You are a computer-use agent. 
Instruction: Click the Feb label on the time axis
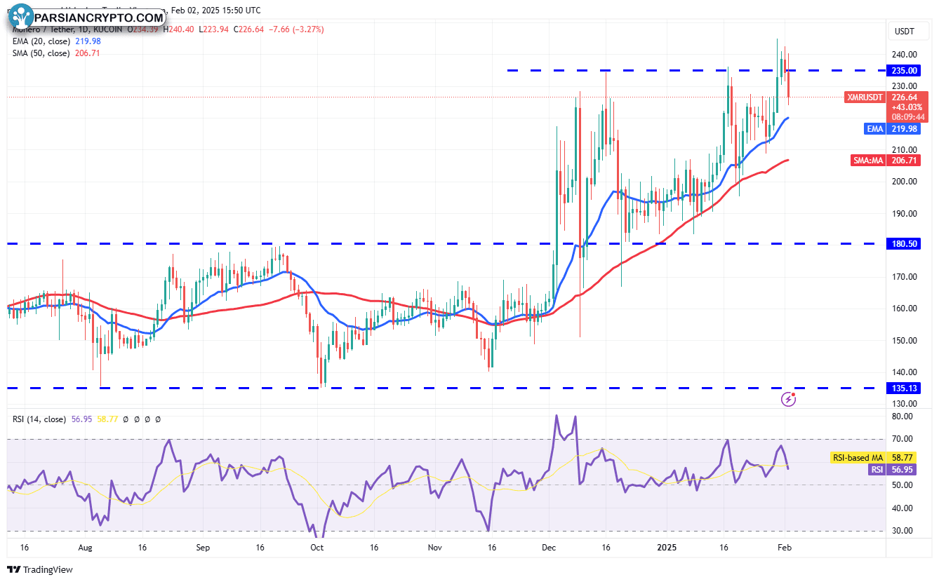pyautogui.click(x=784, y=548)
